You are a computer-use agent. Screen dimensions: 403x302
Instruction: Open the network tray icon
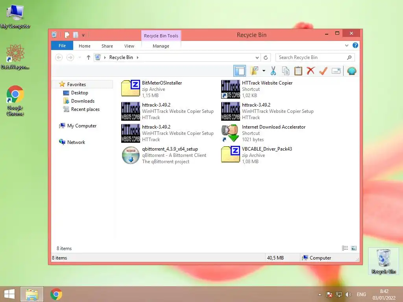(339, 295)
